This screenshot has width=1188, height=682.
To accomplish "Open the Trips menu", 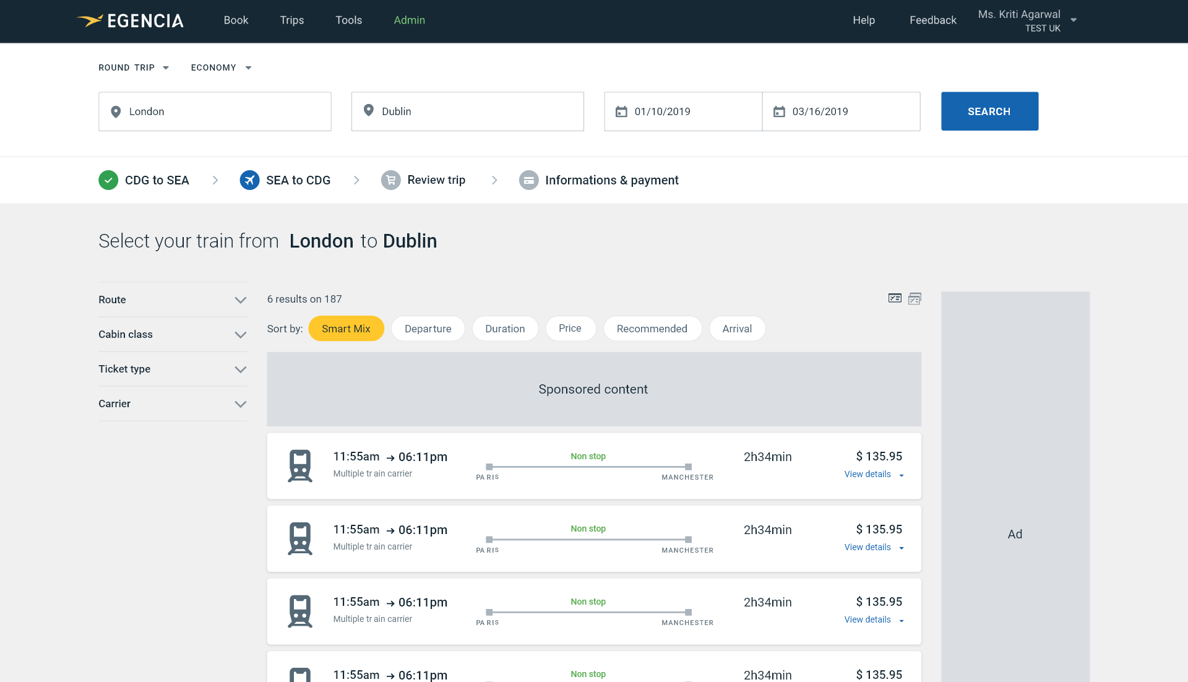I will coord(292,20).
